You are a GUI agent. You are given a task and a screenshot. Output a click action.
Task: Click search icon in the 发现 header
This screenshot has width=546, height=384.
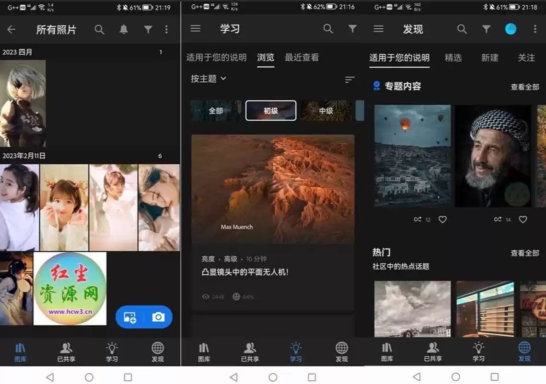[x=462, y=29]
